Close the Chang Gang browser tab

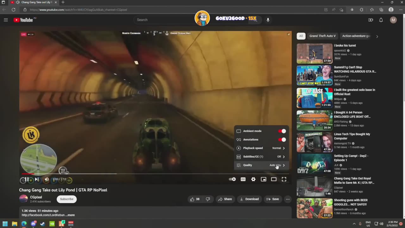(x=56, y=2)
